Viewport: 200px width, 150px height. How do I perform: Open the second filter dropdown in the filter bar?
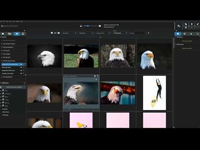(86, 33)
